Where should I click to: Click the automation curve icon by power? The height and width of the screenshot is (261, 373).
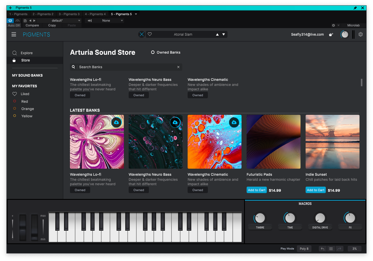pyautogui.click(x=17, y=20)
